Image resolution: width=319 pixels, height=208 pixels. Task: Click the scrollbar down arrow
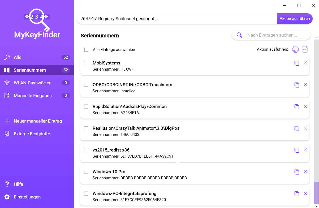[316, 206]
